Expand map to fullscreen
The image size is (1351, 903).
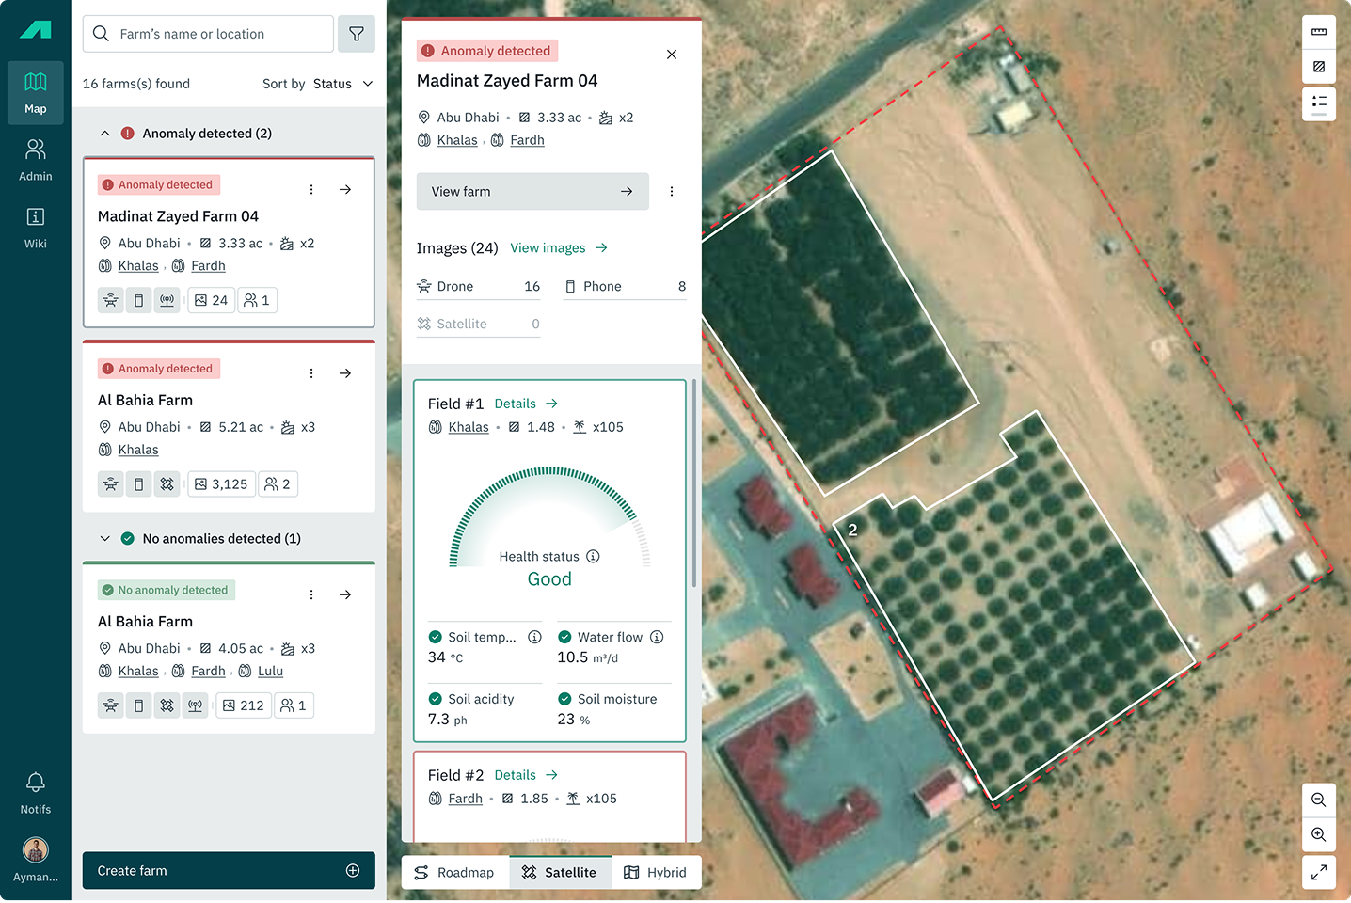(1319, 872)
